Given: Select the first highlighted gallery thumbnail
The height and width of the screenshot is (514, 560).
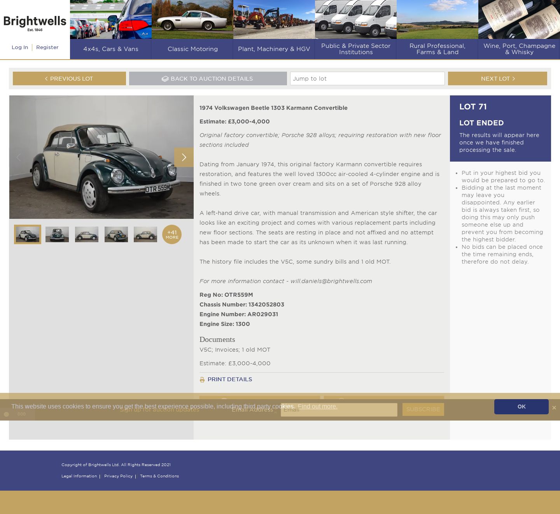Looking at the screenshot, I should [28, 234].
